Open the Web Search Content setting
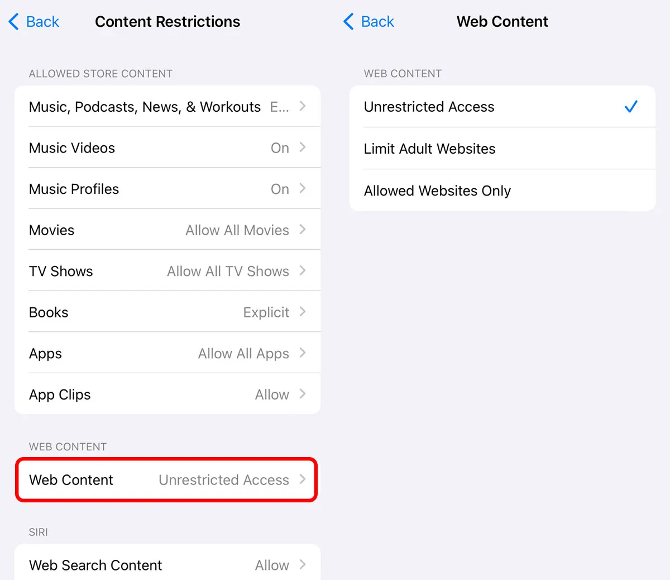The width and height of the screenshot is (670, 580). coord(167,565)
